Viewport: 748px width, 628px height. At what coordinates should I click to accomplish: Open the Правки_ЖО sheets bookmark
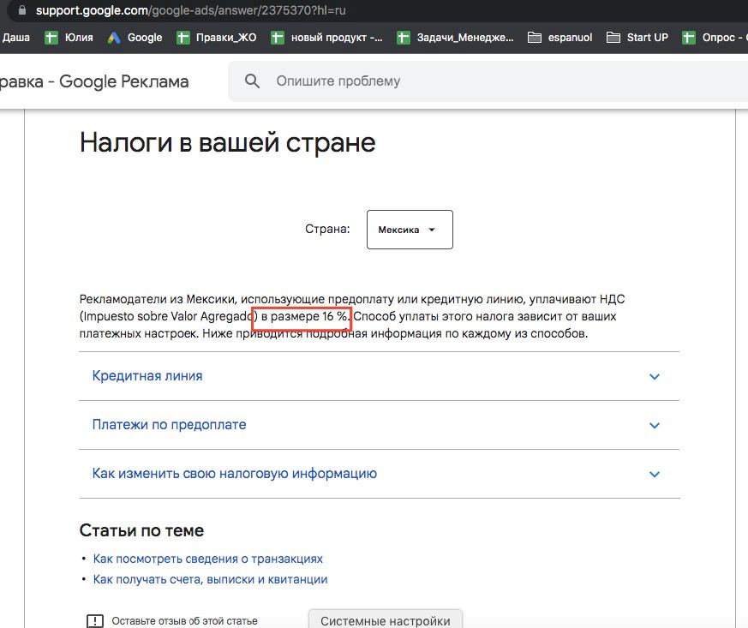216,38
